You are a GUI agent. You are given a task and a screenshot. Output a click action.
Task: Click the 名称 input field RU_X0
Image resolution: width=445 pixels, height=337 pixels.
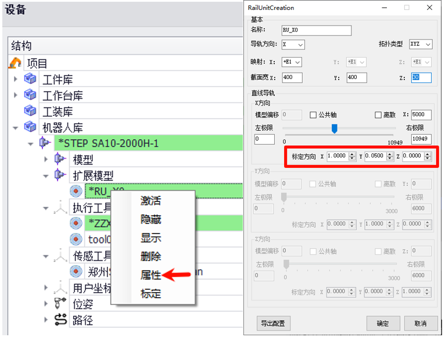[x=316, y=30]
